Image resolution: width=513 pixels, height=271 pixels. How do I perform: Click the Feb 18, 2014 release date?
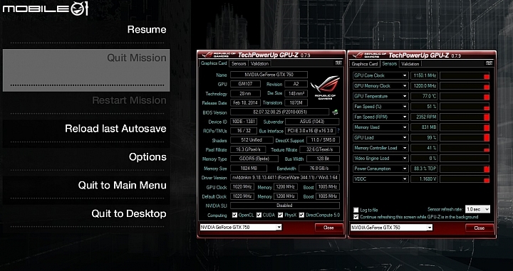click(x=245, y=102)
